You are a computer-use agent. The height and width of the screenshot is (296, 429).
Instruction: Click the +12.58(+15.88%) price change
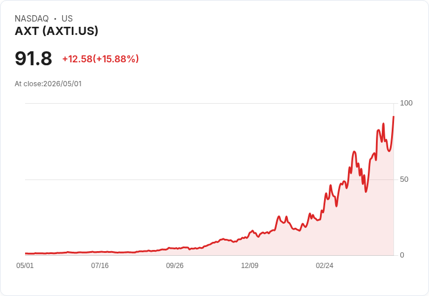click(x=101, y=59)
